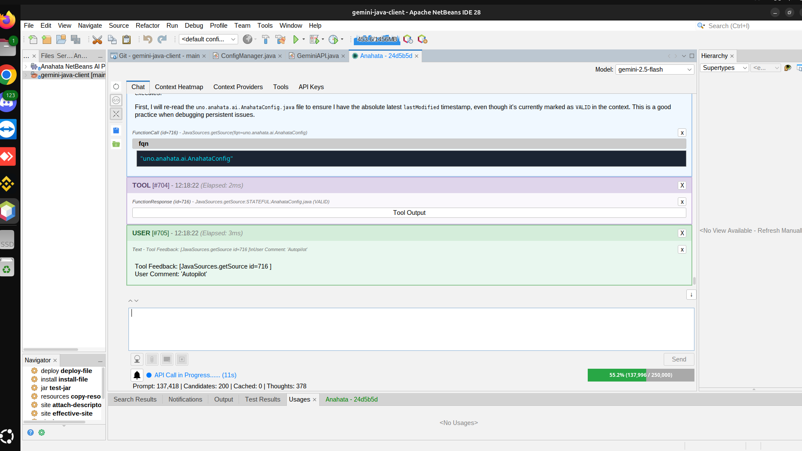Click the green load session folder icon
Viewport: 802px width, 451px height.
[116, 144]
